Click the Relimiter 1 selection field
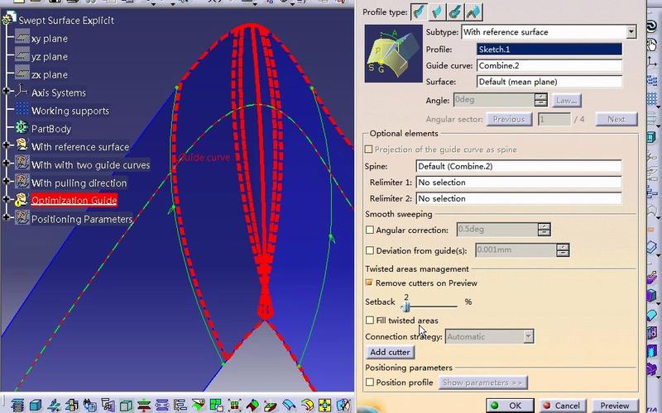662x413 pixels. [x=519, y=183]
